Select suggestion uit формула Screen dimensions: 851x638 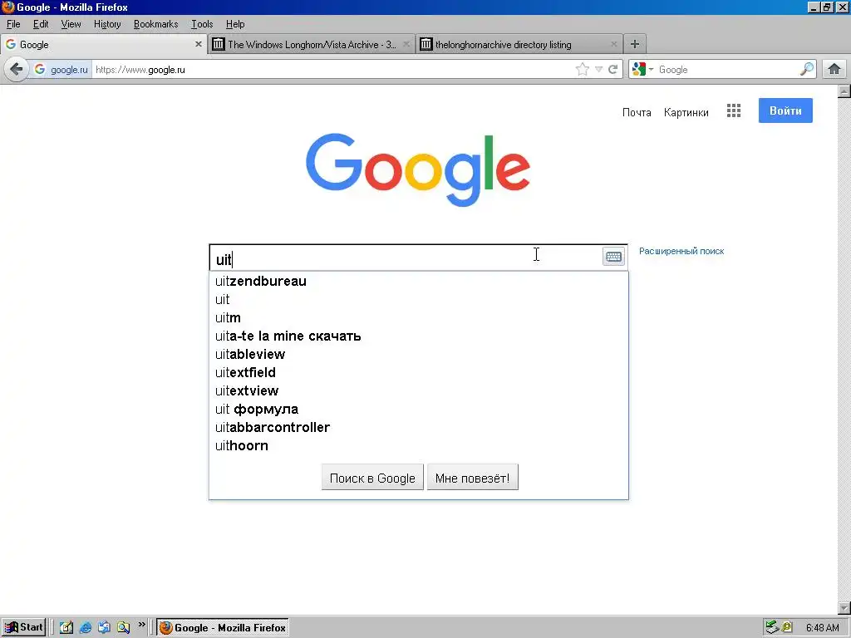(x=419, y=409)
